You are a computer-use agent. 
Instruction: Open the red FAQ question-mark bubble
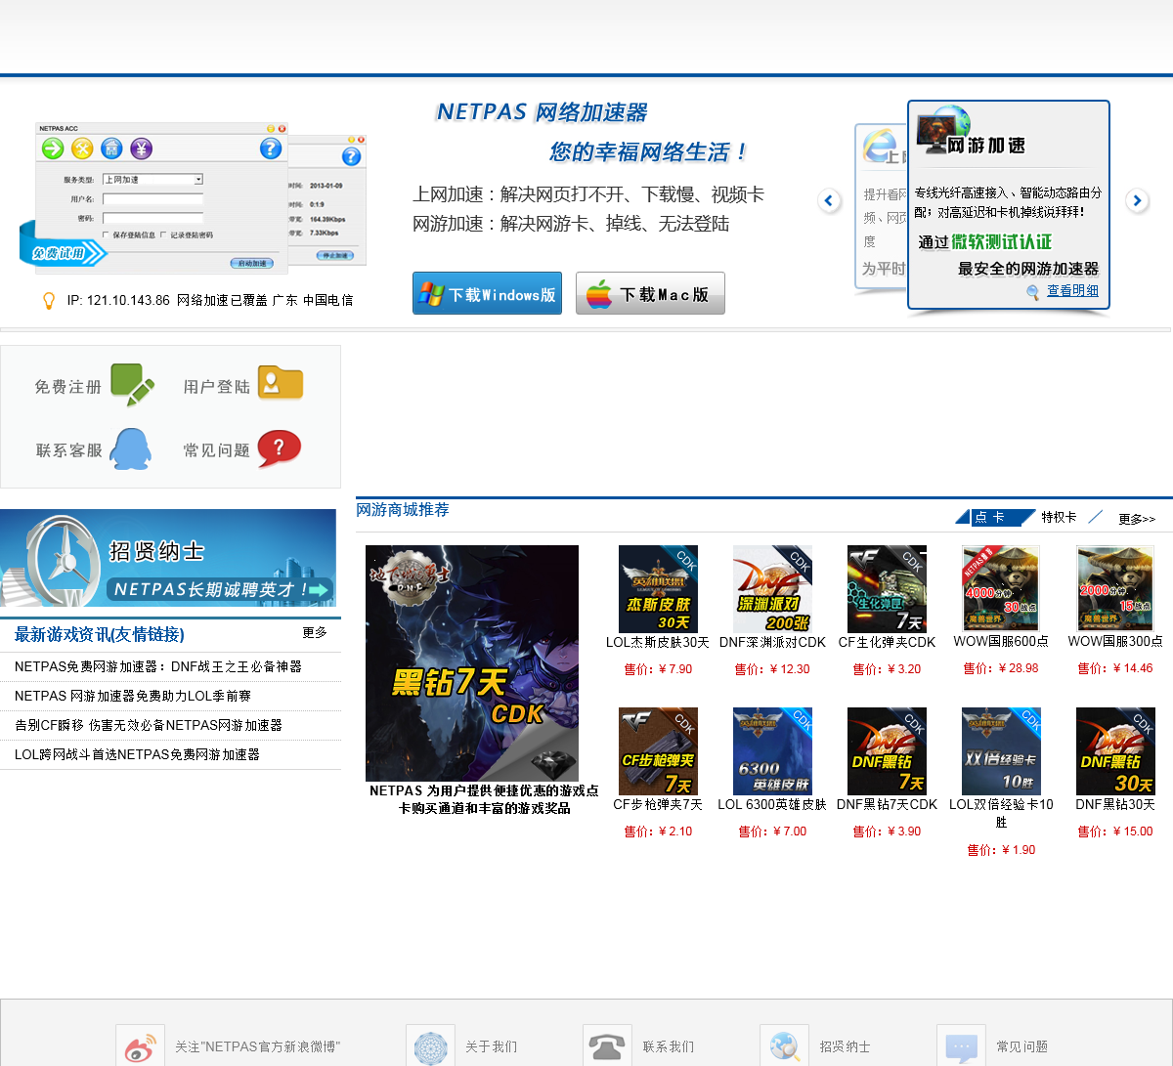click(x=280, y=448)
